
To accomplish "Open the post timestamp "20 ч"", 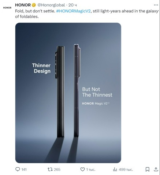I will point(72,5).
